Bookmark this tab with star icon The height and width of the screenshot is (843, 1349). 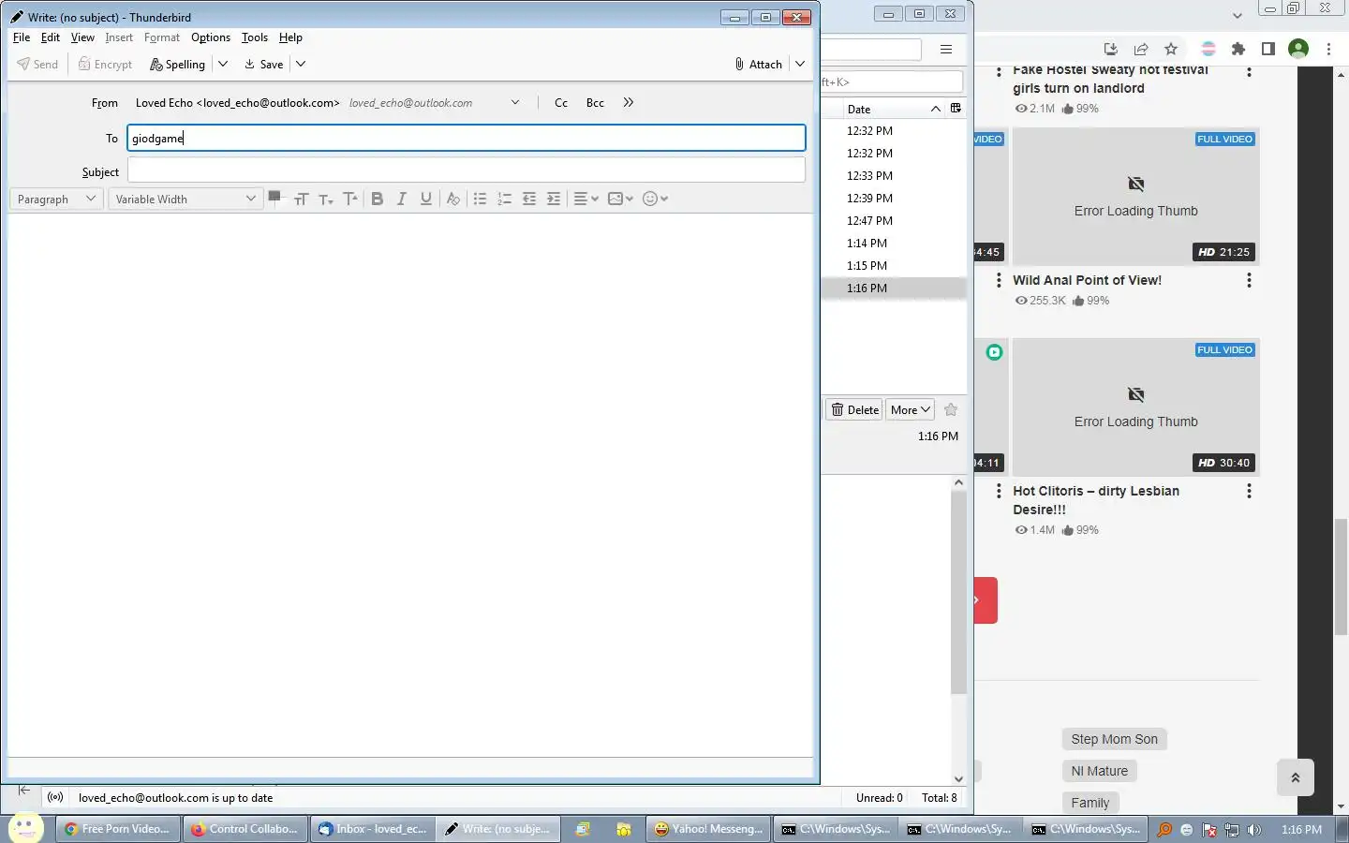click(x=1171, y=49)
